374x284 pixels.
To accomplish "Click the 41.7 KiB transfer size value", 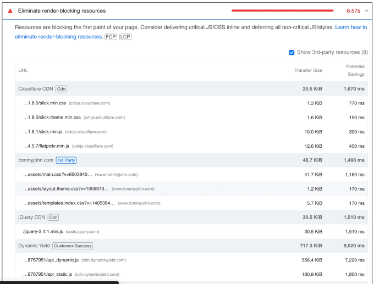I will (313, 174).
